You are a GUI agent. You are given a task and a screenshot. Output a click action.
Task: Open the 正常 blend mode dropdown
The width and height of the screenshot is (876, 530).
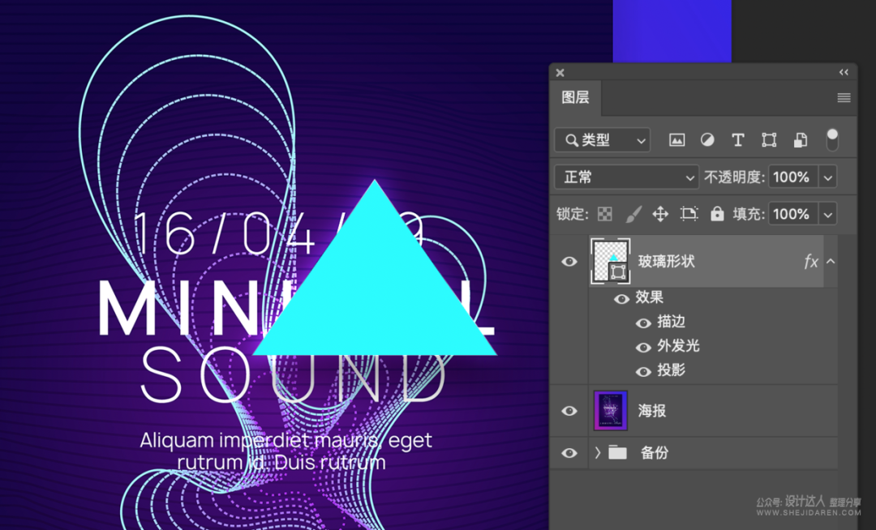(626, 177)
